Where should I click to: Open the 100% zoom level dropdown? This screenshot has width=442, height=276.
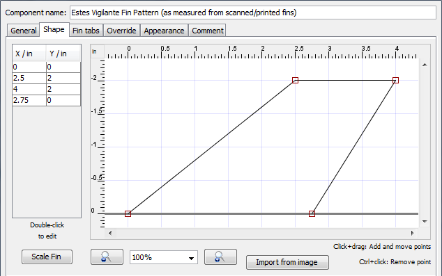tap(164, 257)
